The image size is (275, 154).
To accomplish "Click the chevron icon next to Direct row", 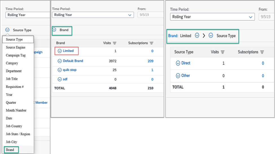I will (x=178, y=63).
